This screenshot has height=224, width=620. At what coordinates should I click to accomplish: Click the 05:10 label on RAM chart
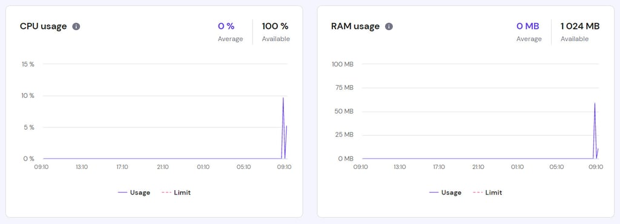557,167
